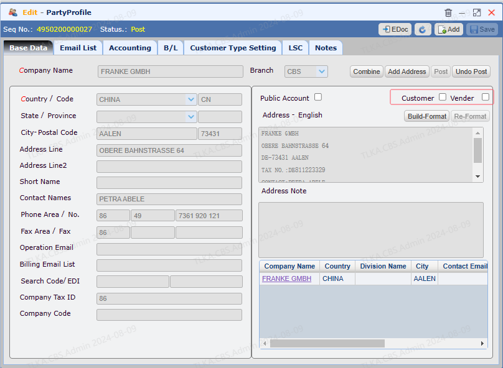Image resolution: width=503 pixels, height=368 pixels.
Task: Click the grid scroll-right arrow
Action: (x=482, y=343)
